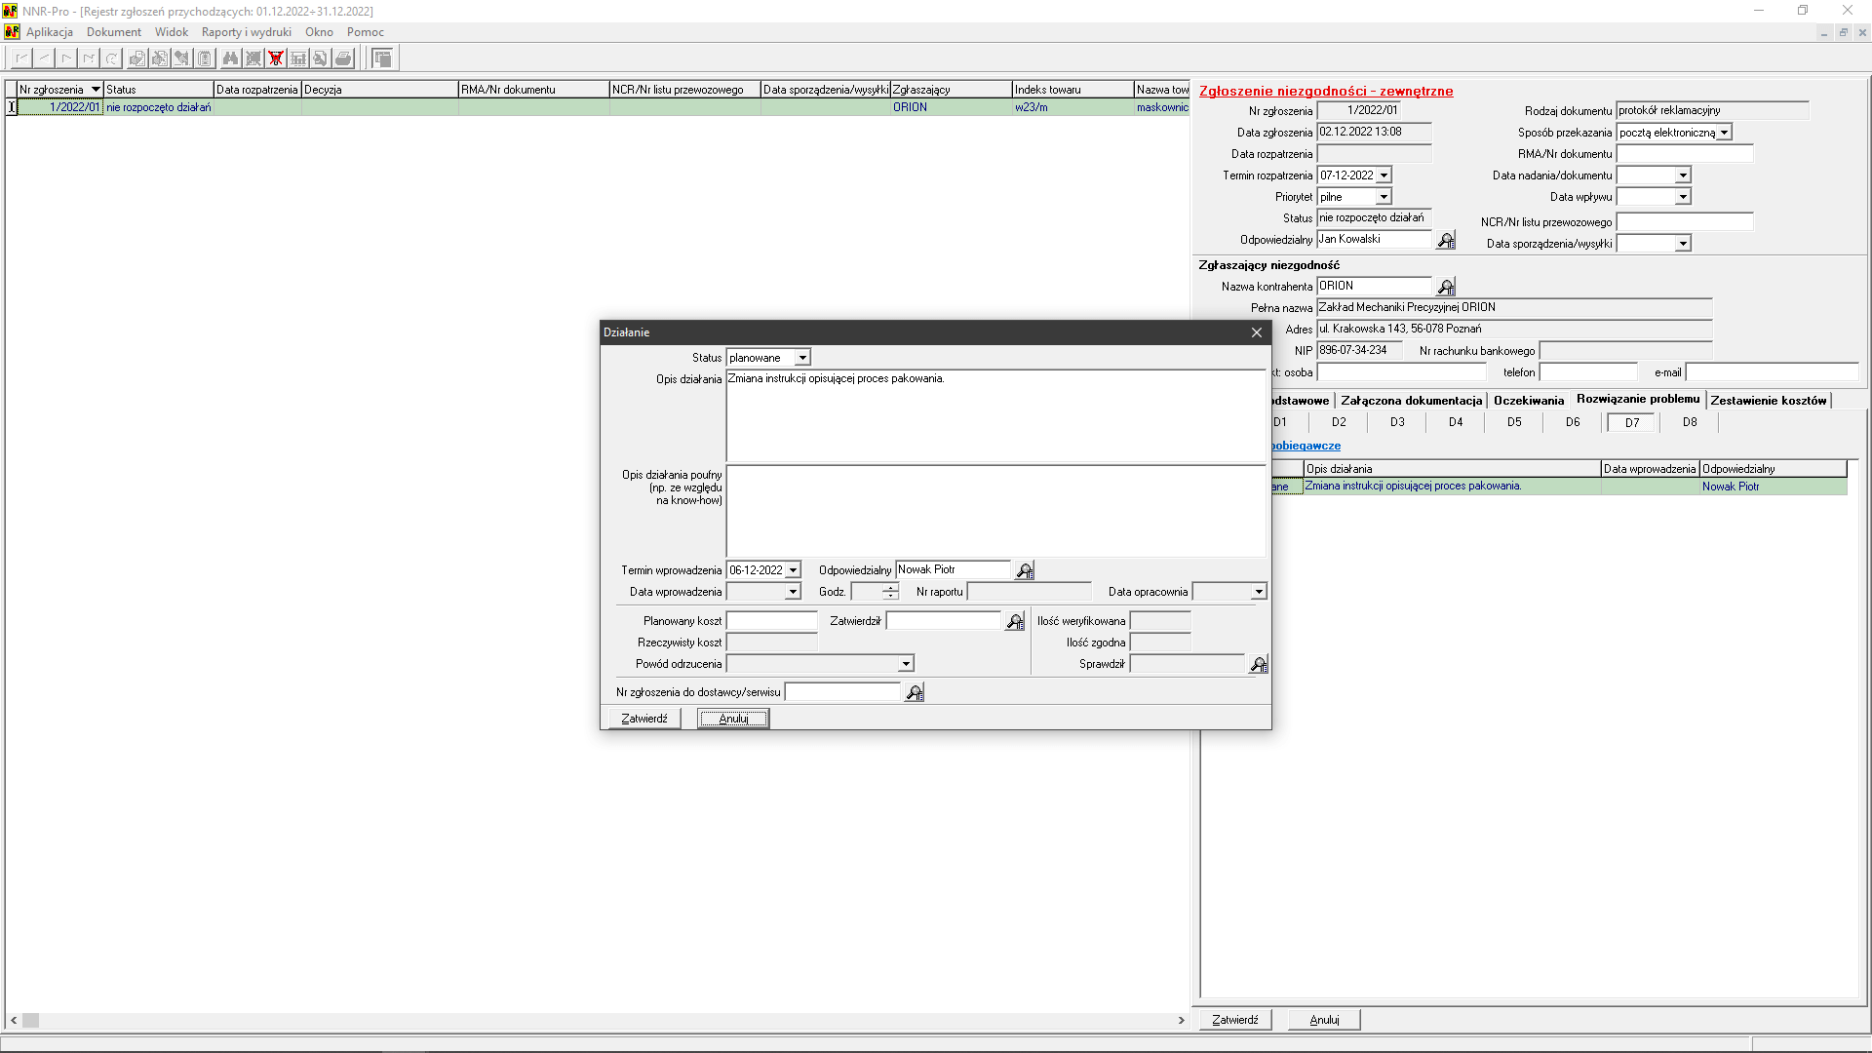Click the printer icon in toolbar
This screenshot has width=1872, height=1053.
click(x=343, y=58)
